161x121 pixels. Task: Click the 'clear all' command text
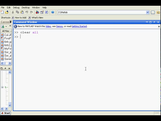(29, 33)
